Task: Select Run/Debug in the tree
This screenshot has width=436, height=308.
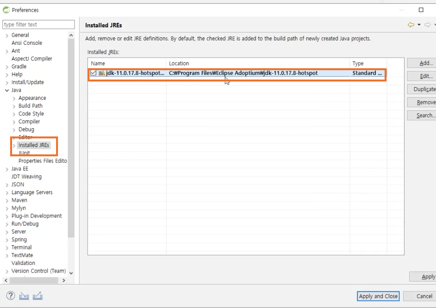Action: [25, 224]
